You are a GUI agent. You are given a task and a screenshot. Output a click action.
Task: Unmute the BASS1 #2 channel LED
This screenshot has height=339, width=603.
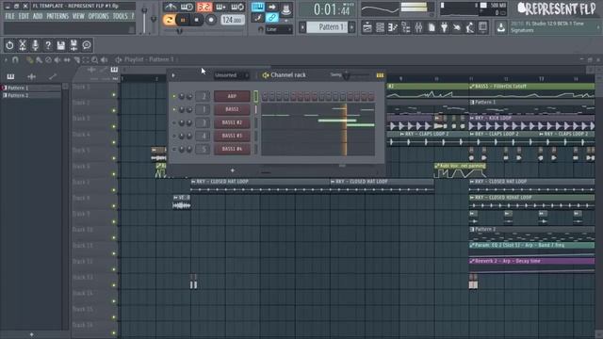[x=173, y=123]
